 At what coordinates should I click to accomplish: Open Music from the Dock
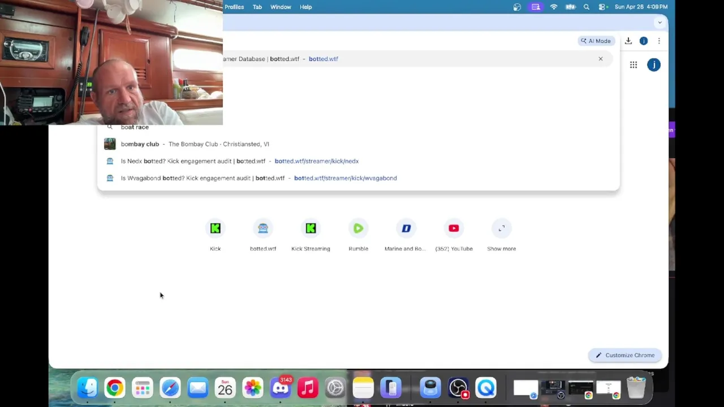pyautogui.click(x=308, y=388)
